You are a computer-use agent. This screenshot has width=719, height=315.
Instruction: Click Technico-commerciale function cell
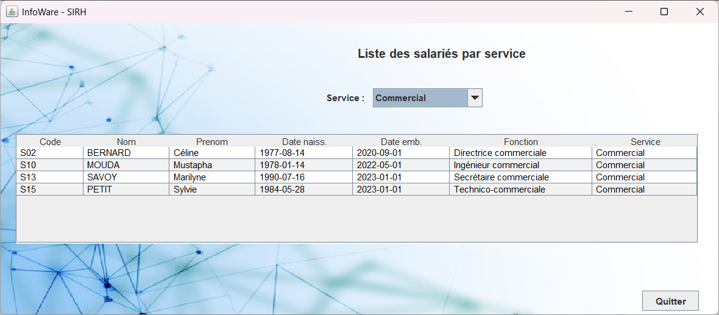coord(521,189)
